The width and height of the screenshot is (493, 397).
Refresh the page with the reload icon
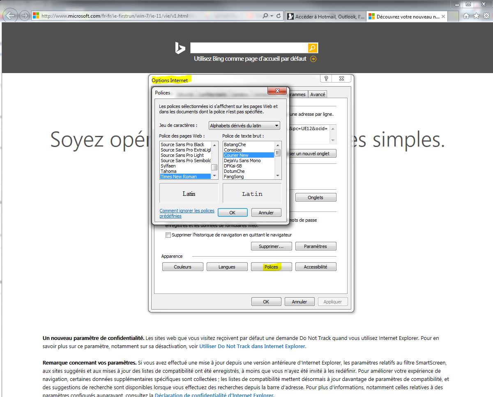click(279, 16)
